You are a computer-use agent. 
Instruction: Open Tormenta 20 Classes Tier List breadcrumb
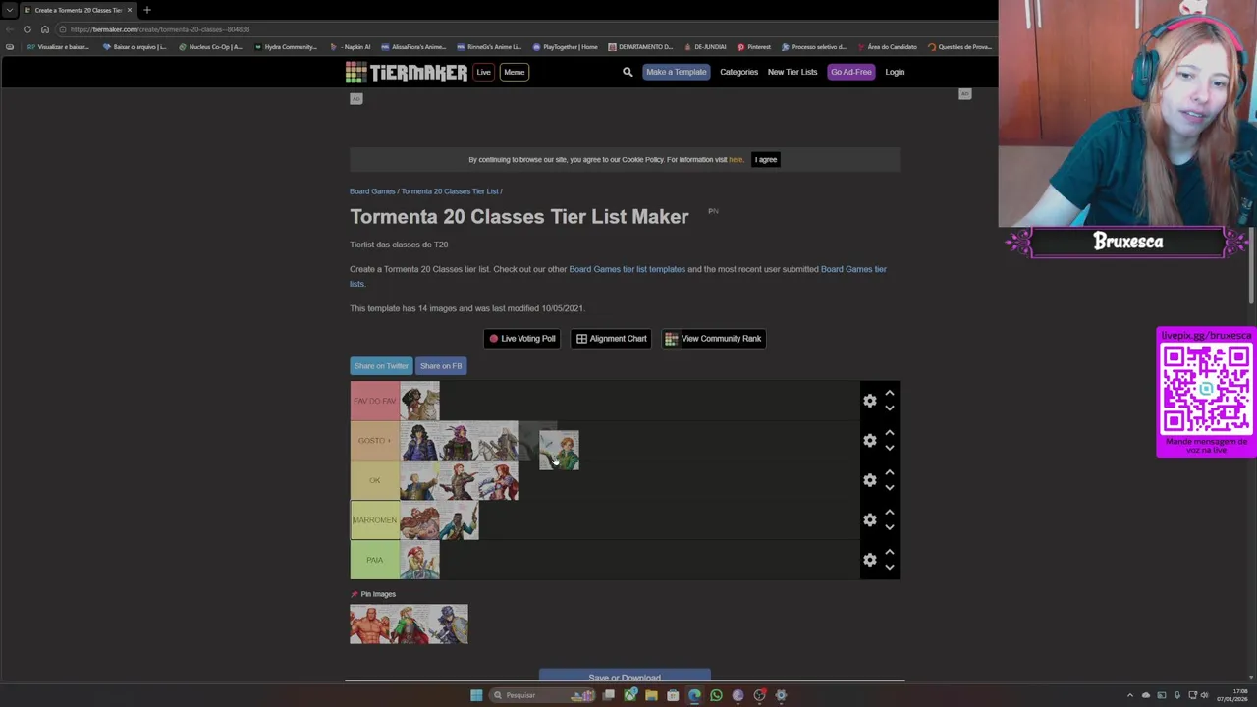450,191
